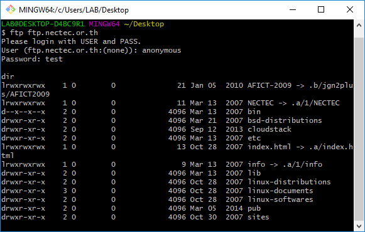Click the scrollbar up arrow

[x=359, y=25]
